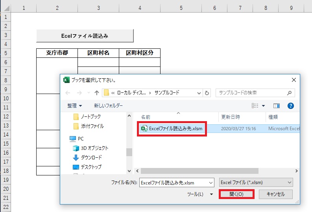Click the Microsoft Excel type text
The height and width of the screenshot is (212, 312).
tap(284, 129)
